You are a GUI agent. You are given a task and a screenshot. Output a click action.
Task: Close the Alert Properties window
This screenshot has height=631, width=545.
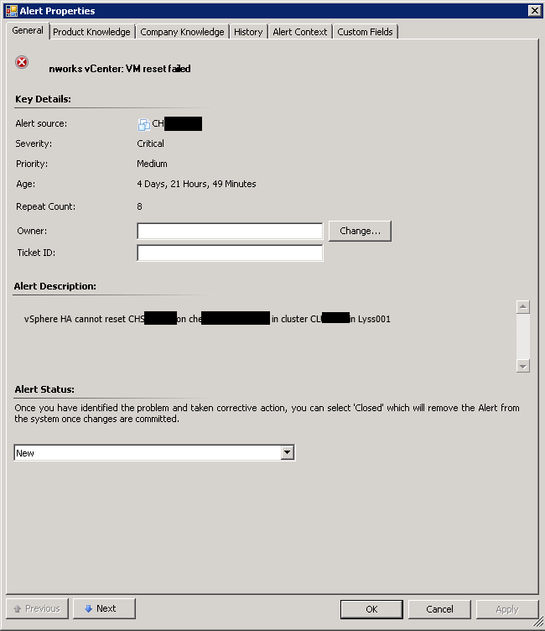point(535,10)
